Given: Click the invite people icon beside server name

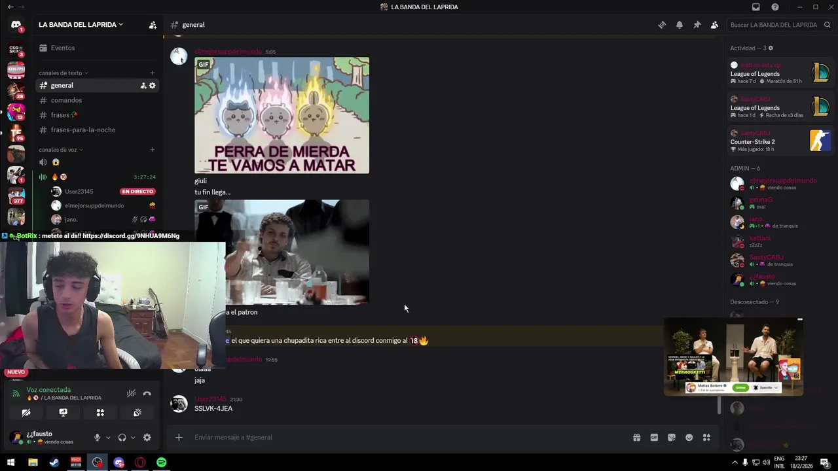Looking at the screenshot, I should (x=153, y=25).
